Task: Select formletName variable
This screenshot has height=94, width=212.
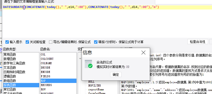Action: [x=97, y=93]
